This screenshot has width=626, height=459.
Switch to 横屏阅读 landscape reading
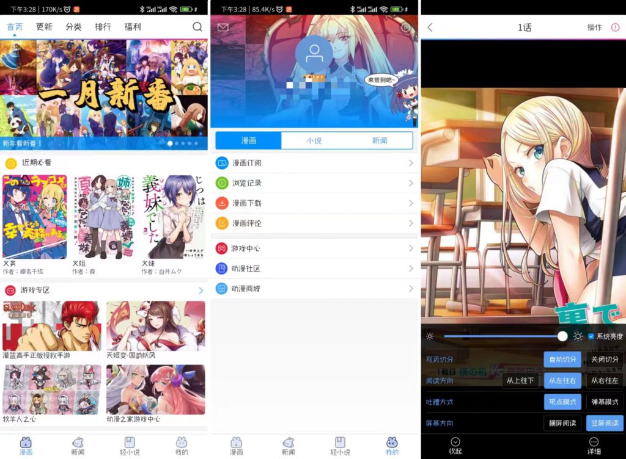pyautogui.click(x=562, y=423)
